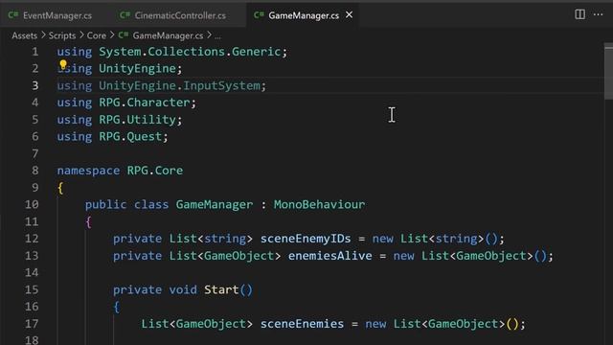Click 'MonoBehaviour' on line 10

click(319, 204)
